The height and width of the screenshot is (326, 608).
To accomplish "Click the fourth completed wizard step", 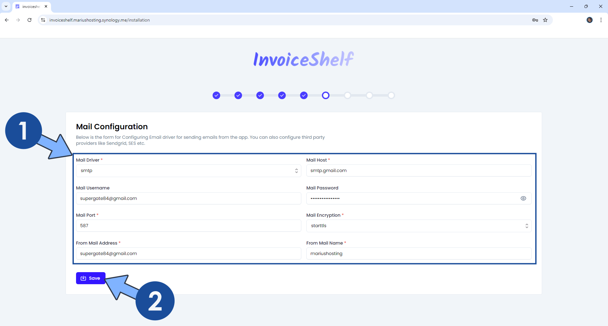I will tap(282, 95).
